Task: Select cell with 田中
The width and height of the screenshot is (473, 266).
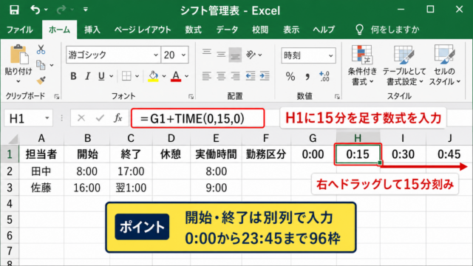Action: click(x=41, y=171)
